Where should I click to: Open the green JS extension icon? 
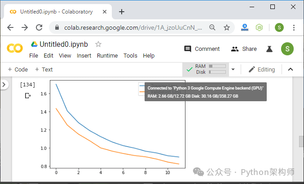pos(259,27)
